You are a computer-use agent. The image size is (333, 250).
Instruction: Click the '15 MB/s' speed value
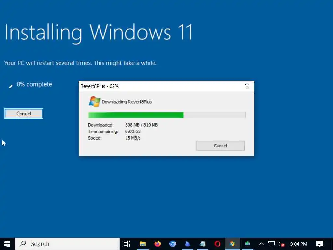pos(133,138)
